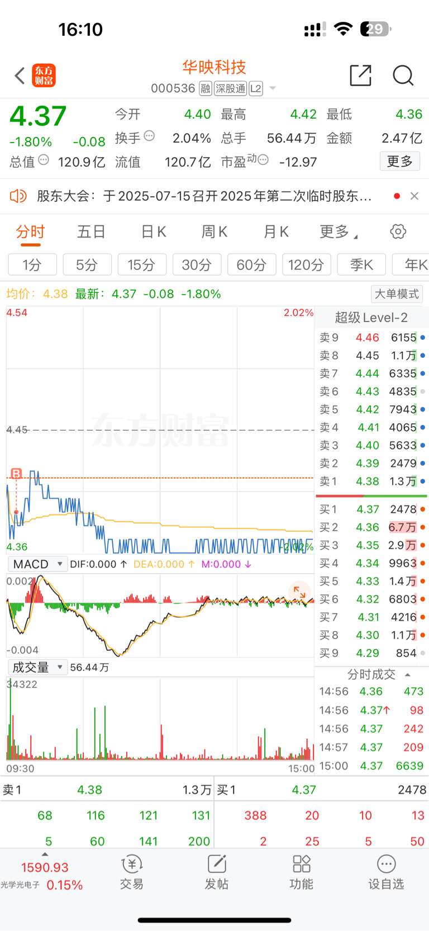Open info bubble next to 换手
Viewport: 429px width, 931px height.
click(x=149, y=136)
